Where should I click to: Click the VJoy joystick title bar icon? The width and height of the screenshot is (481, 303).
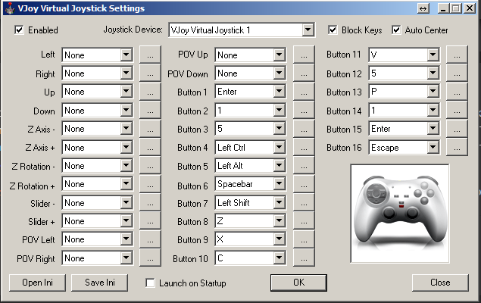pos(10,8)
